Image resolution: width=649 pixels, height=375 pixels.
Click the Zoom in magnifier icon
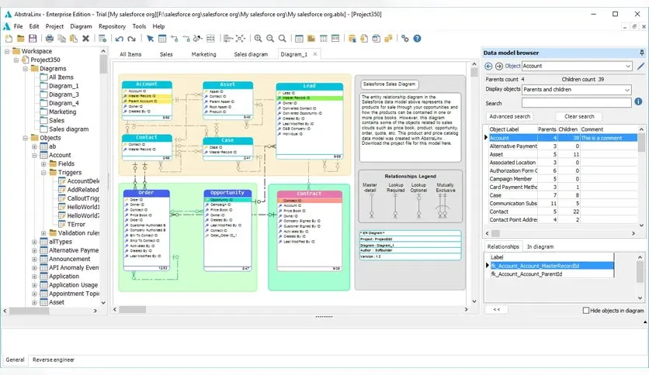[258, 39]
